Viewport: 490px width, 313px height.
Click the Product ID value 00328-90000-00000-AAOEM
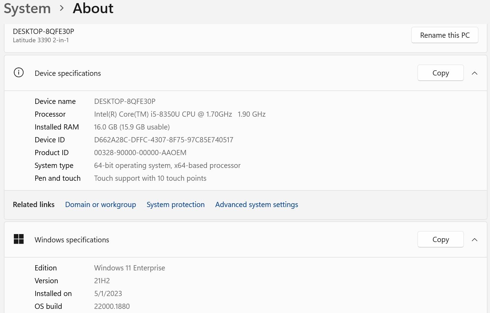[x=140, y=153]
